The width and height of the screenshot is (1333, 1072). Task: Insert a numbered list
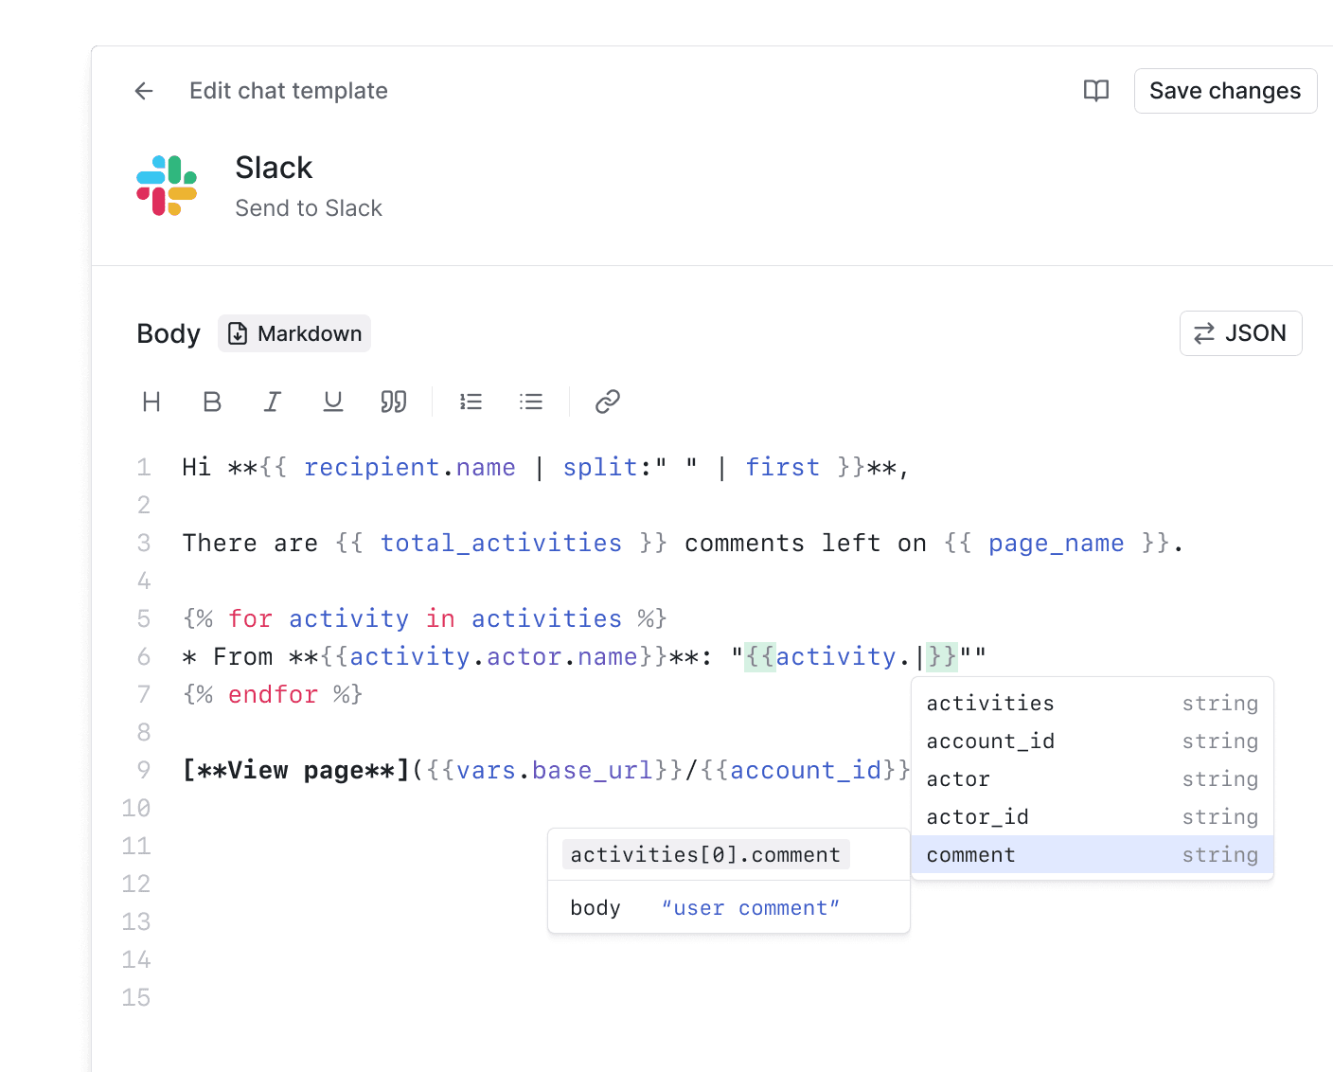pos(471,402)
